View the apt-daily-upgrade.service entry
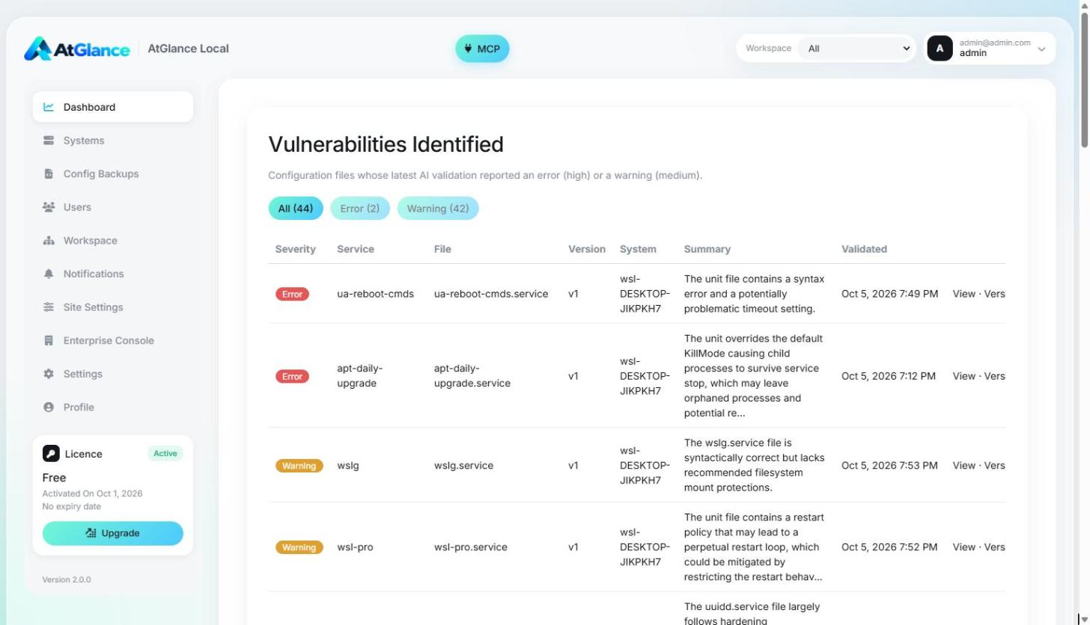1090x625 pixels. click(963, 376)
